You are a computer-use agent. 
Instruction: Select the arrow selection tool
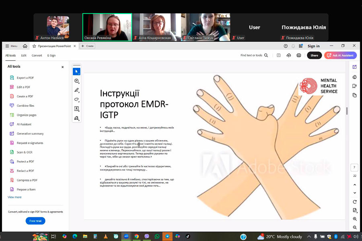pyautogui.click(x=76, y=71)
